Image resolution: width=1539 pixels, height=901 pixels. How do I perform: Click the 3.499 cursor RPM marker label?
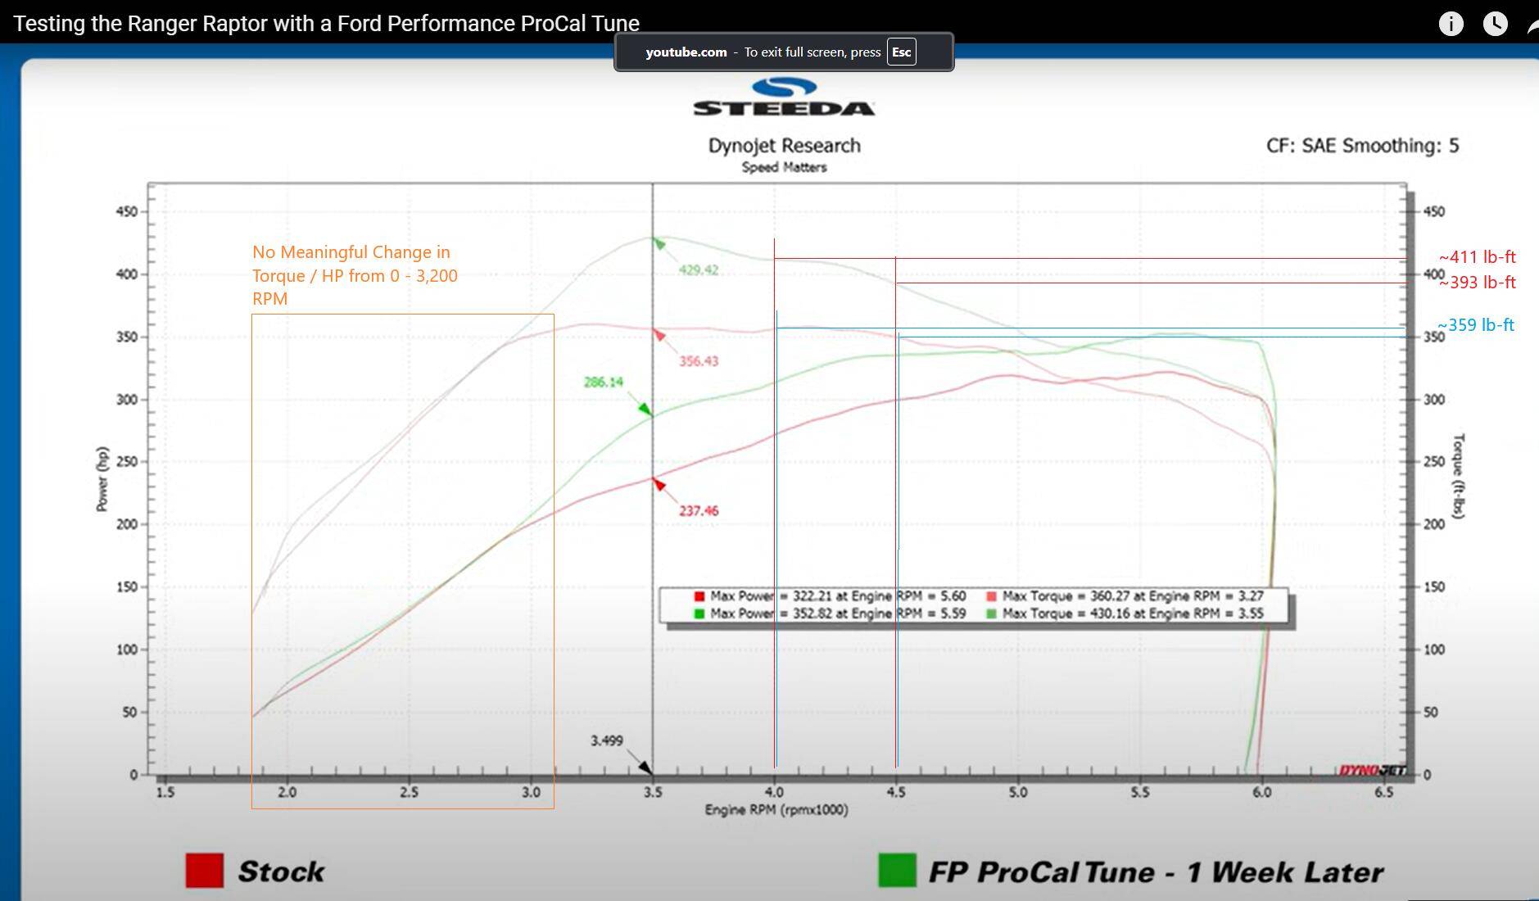[x=606, y=740]
